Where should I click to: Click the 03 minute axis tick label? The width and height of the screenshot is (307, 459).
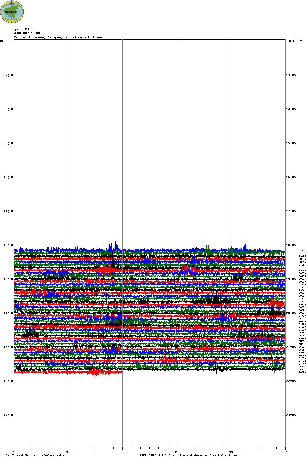(177, 452)
